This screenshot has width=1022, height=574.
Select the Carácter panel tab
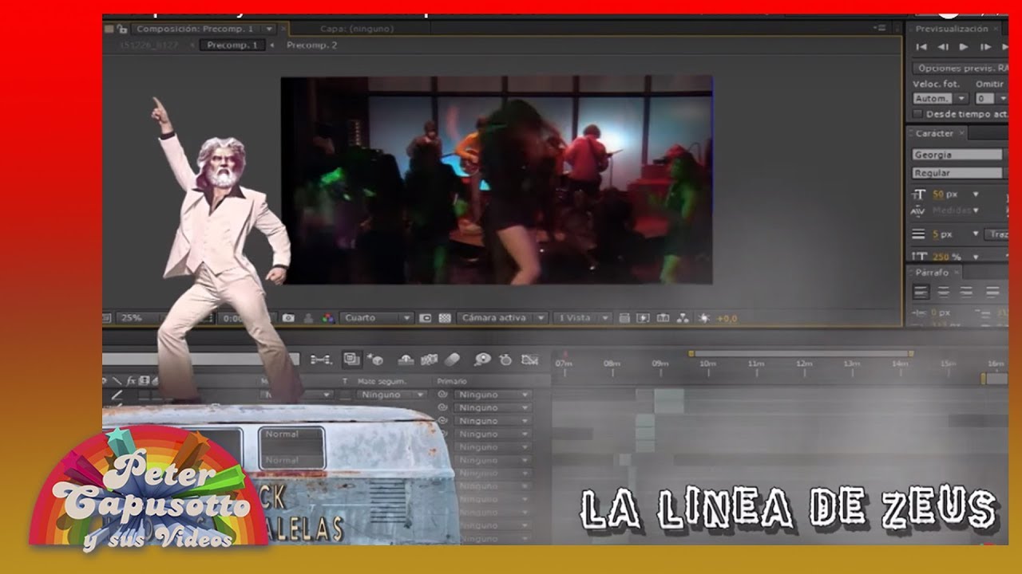click(934, 133)
